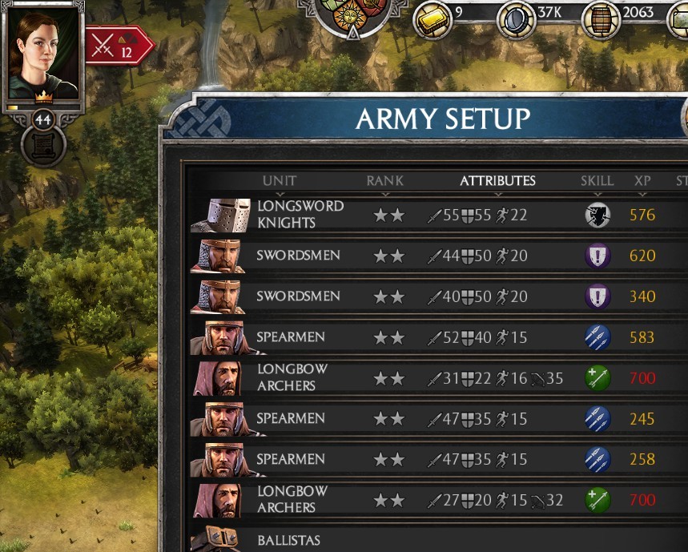The width and height of the screenshot is (688, 552).
Task: Select the purple shield skill of first Swordsmen
Action: (597, 256)
